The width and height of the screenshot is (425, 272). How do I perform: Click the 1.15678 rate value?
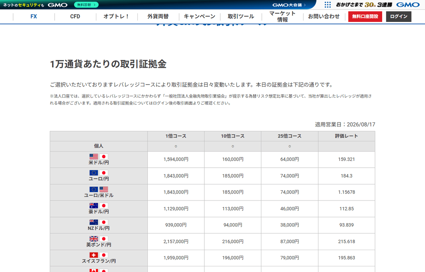coord(346,192)
